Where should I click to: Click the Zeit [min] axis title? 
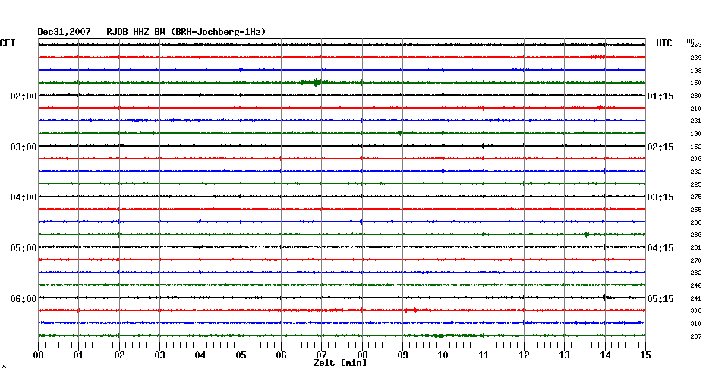pos(340,363)
